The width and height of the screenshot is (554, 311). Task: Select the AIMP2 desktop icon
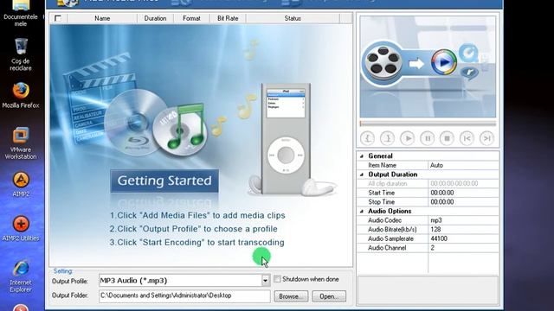[x=21, y=184]
